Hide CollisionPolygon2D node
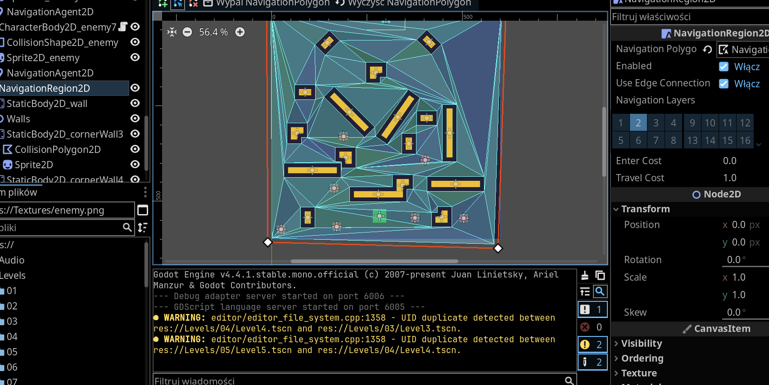 click(x=135, y=149)
